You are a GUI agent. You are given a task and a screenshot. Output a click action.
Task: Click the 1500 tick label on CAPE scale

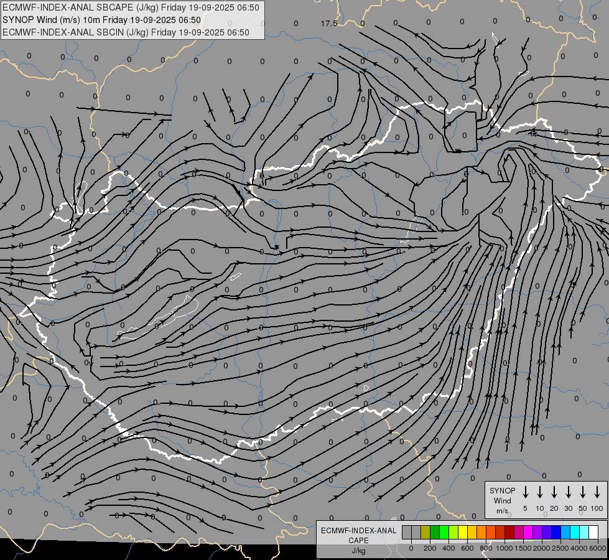click(x=523, y=548)
